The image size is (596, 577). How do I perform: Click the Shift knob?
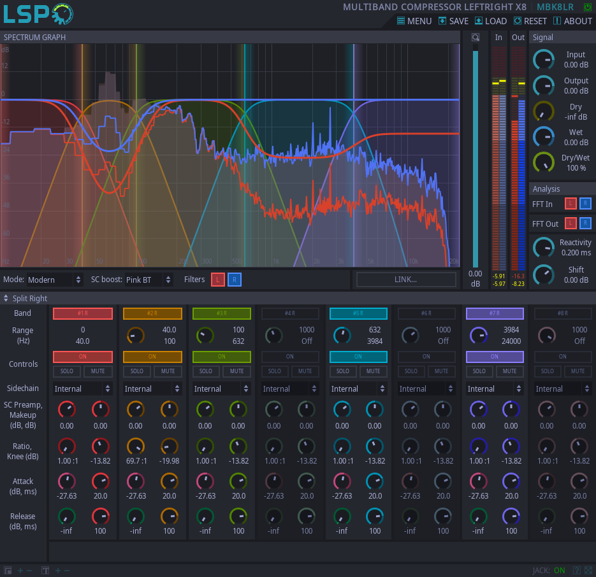(x=544, y=274)
